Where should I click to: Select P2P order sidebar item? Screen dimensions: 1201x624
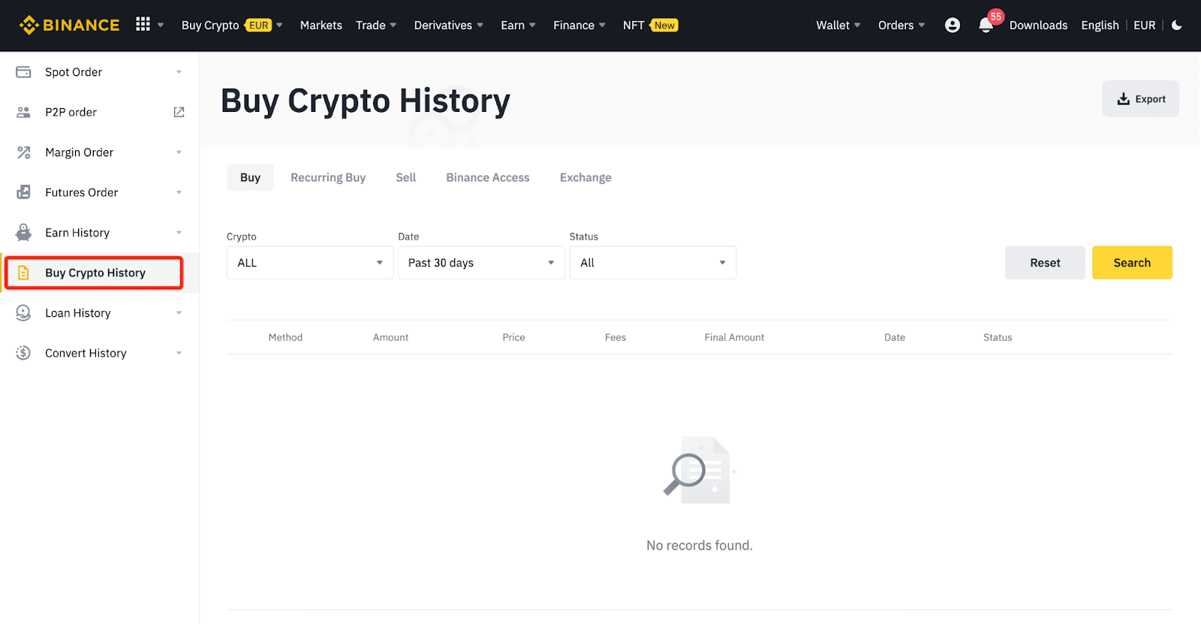point(99,112)
